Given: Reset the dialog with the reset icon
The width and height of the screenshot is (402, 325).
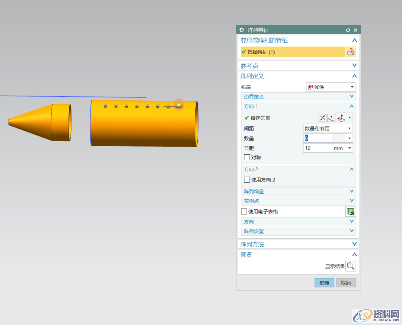Looking at the screenshot, I should point(348,30).
